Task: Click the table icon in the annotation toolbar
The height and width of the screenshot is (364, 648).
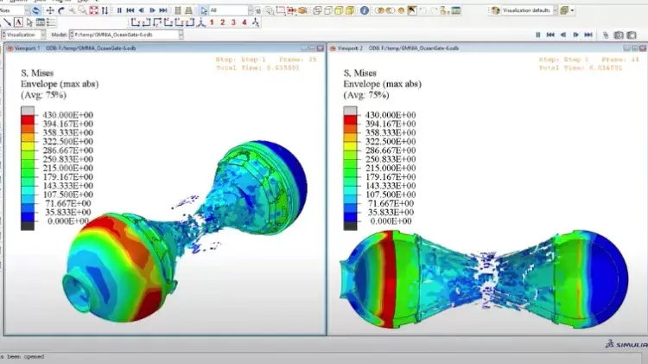Action: coord(41,22)
